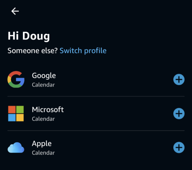Click the Microsoft four-square logo
Screen dimensions: 192x170
16,114
